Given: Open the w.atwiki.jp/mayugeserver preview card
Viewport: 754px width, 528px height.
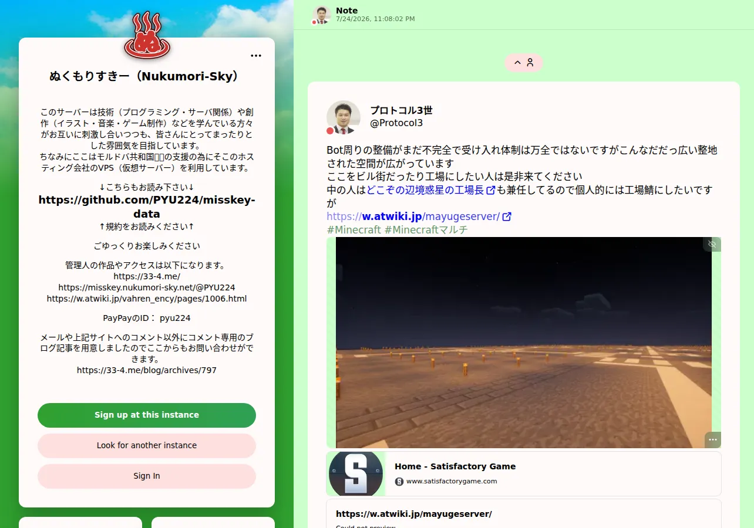Looking at the screenshot, I should [x=524, y=514].
